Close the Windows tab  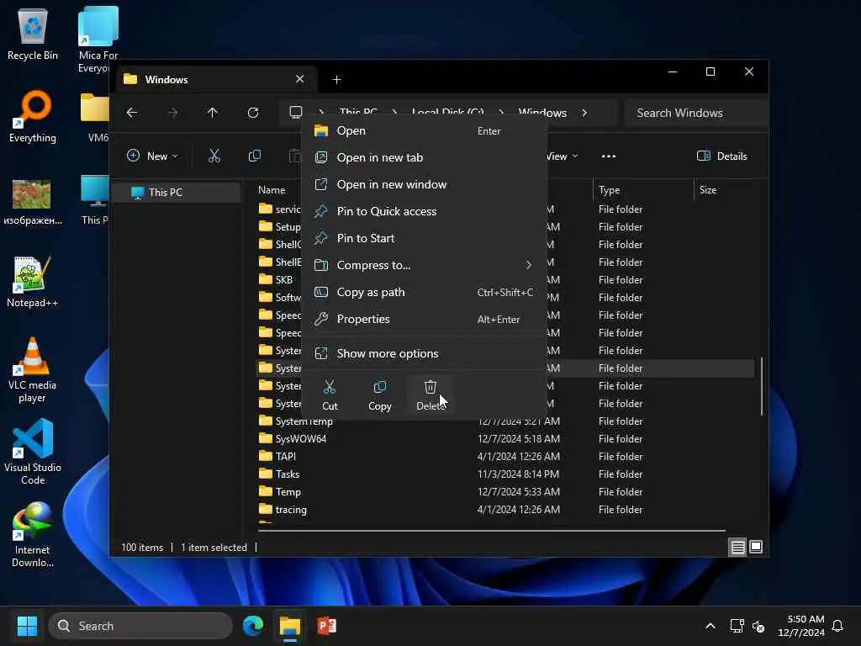tap(300, 79)
